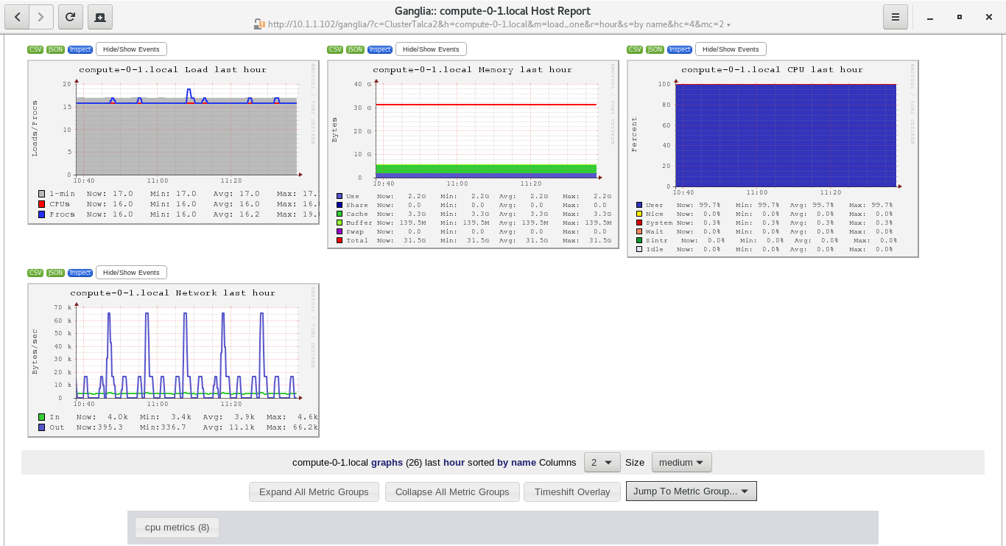This screenshot has width=1006, height=546.
Task: Click the browser back arrow button
Action: point(17,16)
